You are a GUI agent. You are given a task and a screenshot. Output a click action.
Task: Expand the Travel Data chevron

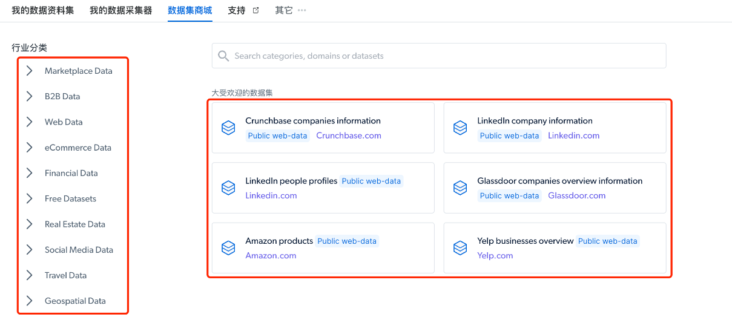click(29, 275)
